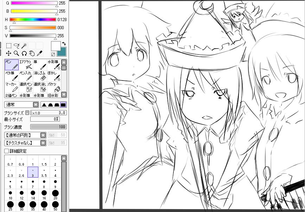
Task: Select the lasso selection tool
Action: pyautogui.click(x=16, y=46)
